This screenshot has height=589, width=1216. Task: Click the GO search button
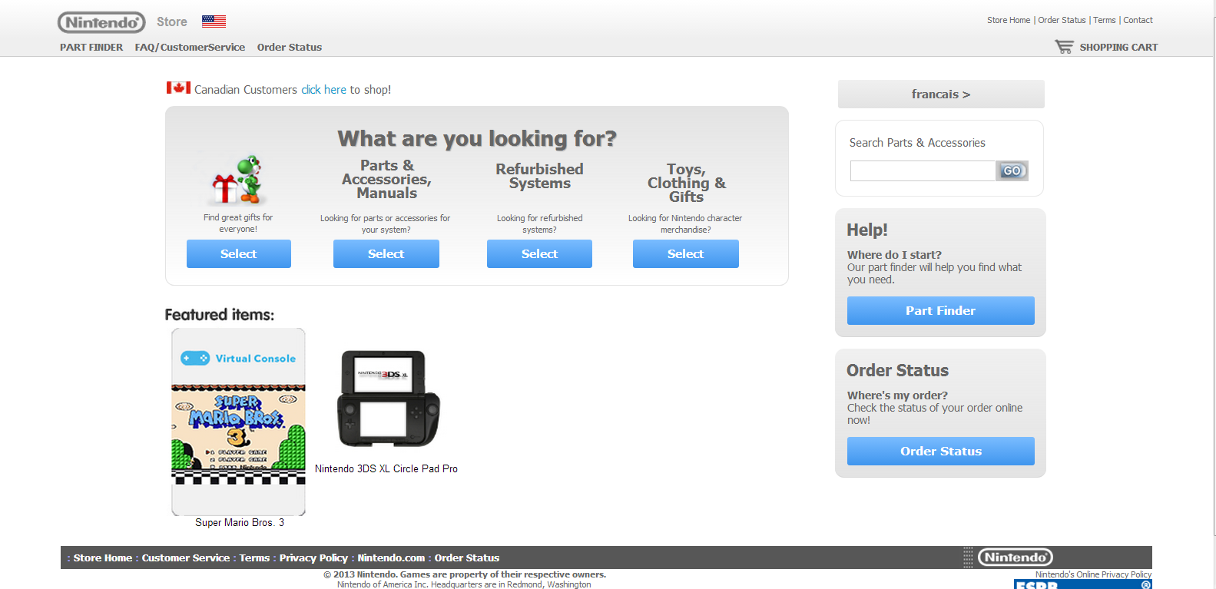(1012, 171)
